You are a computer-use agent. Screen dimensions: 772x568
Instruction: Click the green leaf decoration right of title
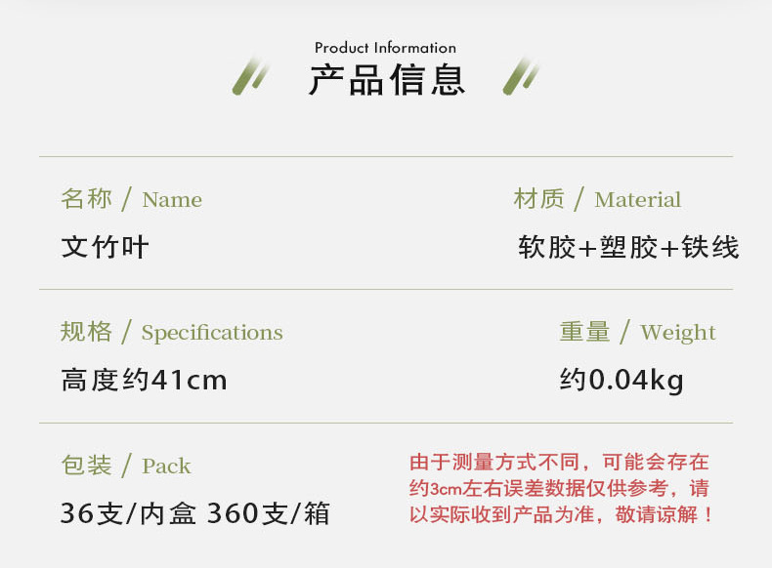[522, 76]
